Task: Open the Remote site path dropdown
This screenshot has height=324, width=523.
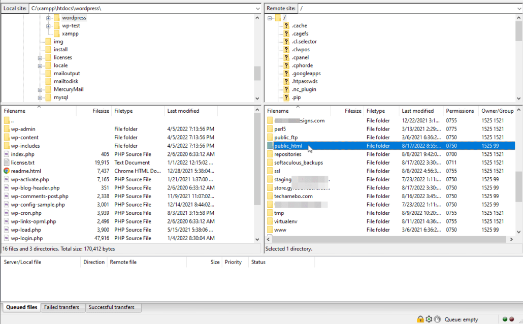Action: click(519, 8)
